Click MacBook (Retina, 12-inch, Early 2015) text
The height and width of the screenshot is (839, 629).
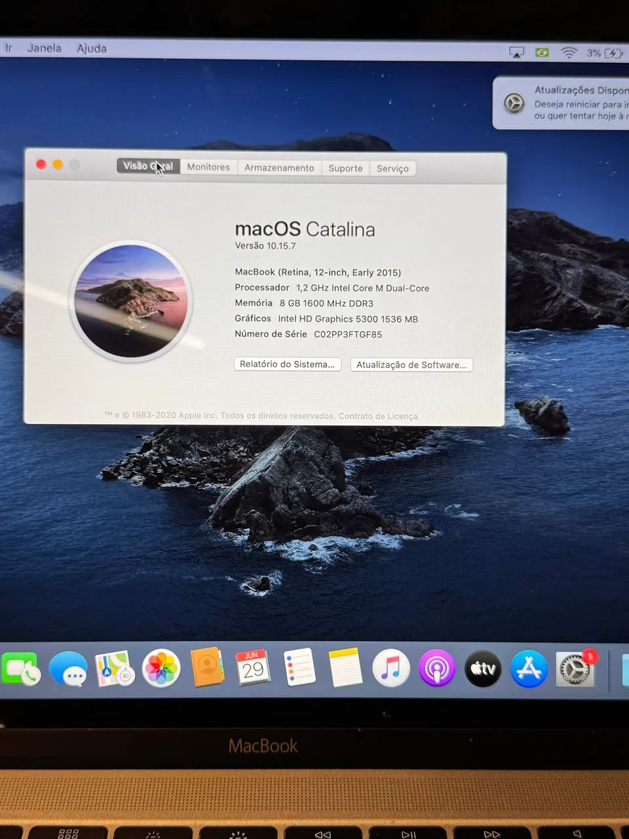318,272
